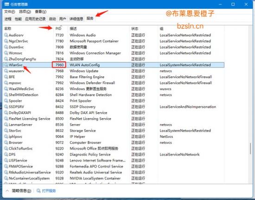
Task: Click the Task Manager title bar icon
Action: coord(6,4)
